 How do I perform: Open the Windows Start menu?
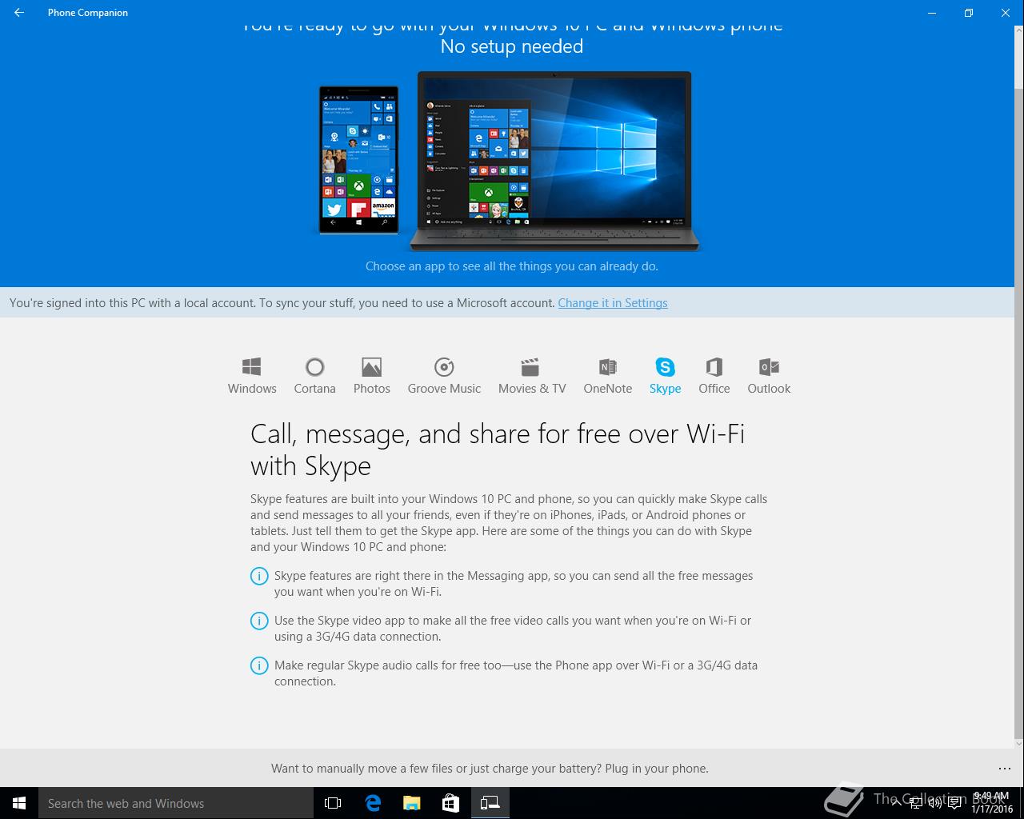[19, 803]
